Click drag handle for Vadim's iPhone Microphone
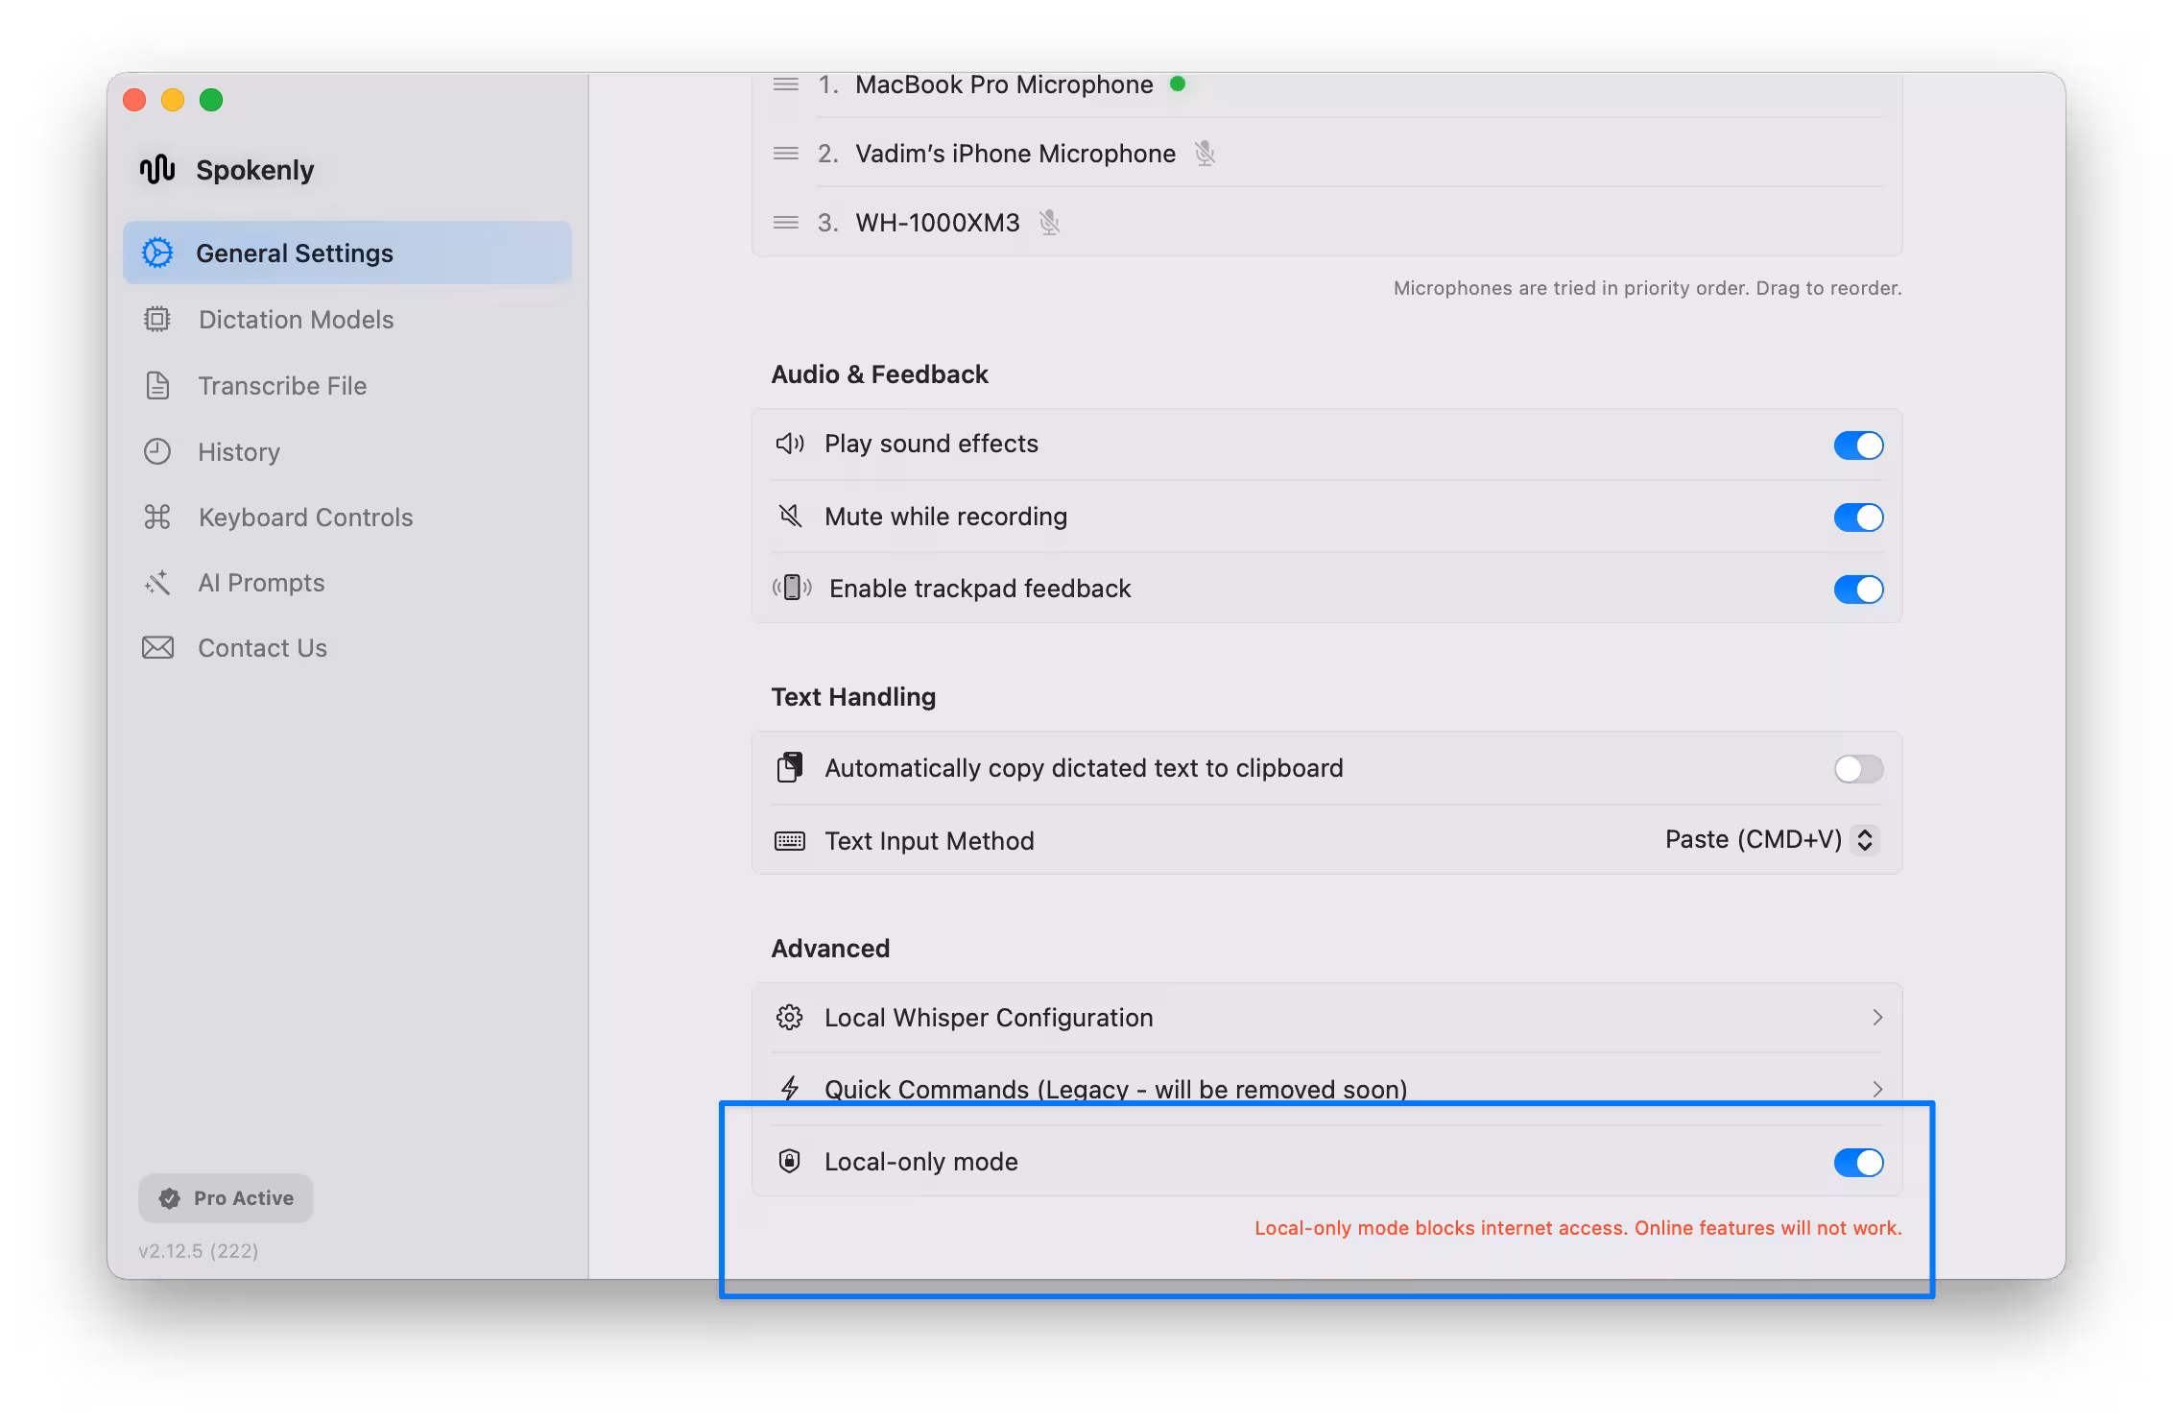Viewport: 2173px width, 1421px height. point(786,153)
